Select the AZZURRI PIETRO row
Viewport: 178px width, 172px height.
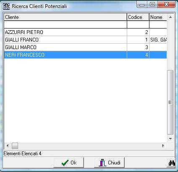pyautogui.click(x=85, y=32)
